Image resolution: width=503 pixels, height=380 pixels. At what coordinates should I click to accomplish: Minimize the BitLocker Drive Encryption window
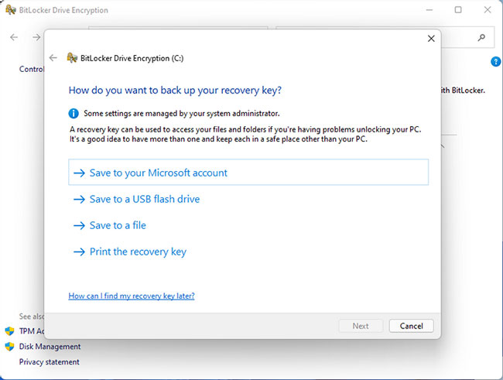pos(429,10)
